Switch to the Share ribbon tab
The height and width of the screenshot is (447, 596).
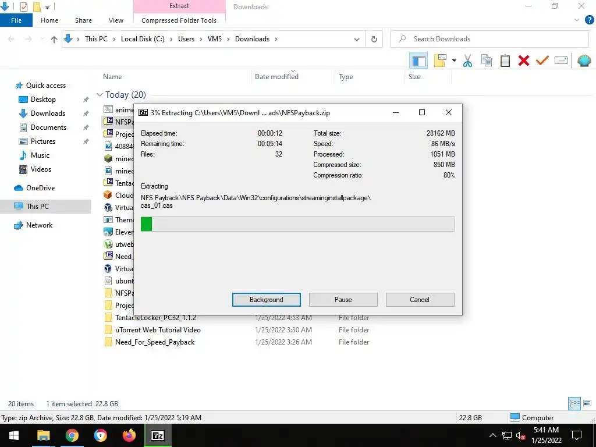pyautogui.click(x=83, y=20)
